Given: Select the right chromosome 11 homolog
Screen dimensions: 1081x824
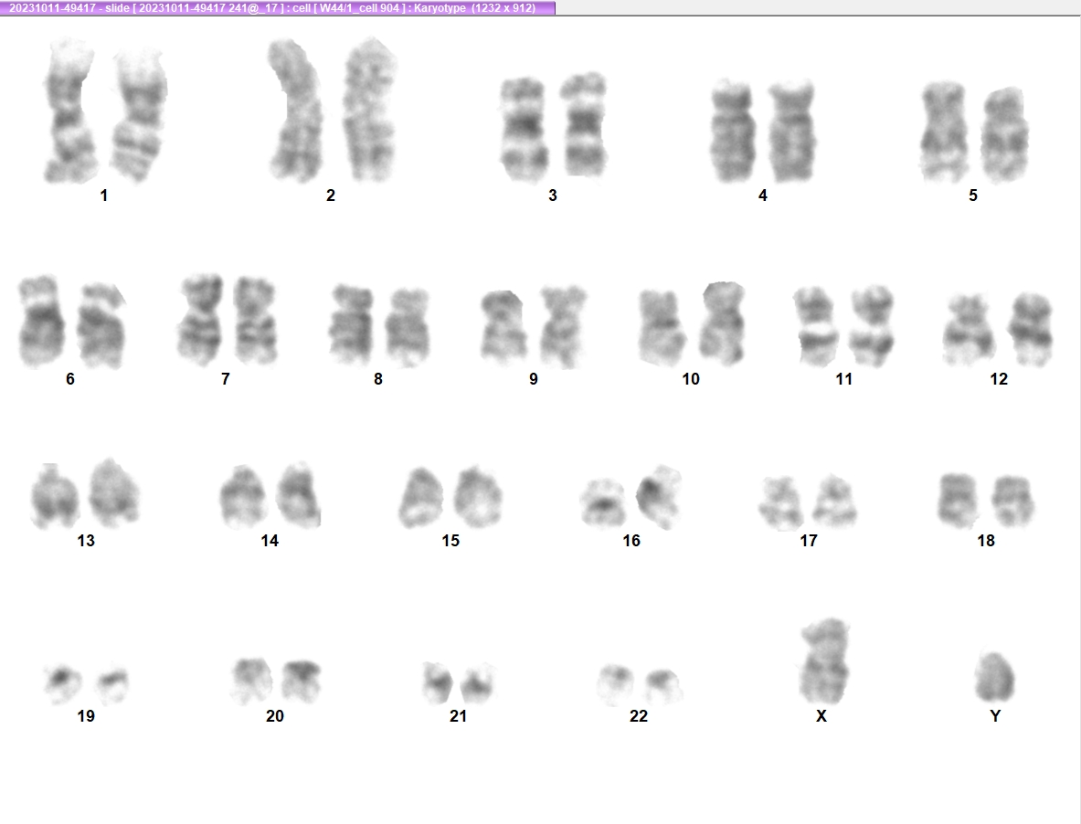Looking at the screenshot, I should [x=872, y=326].
